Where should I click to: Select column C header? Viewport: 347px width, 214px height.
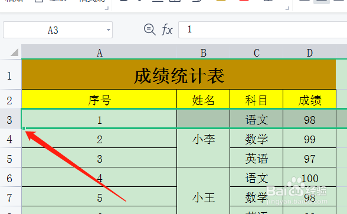[257, 52]
